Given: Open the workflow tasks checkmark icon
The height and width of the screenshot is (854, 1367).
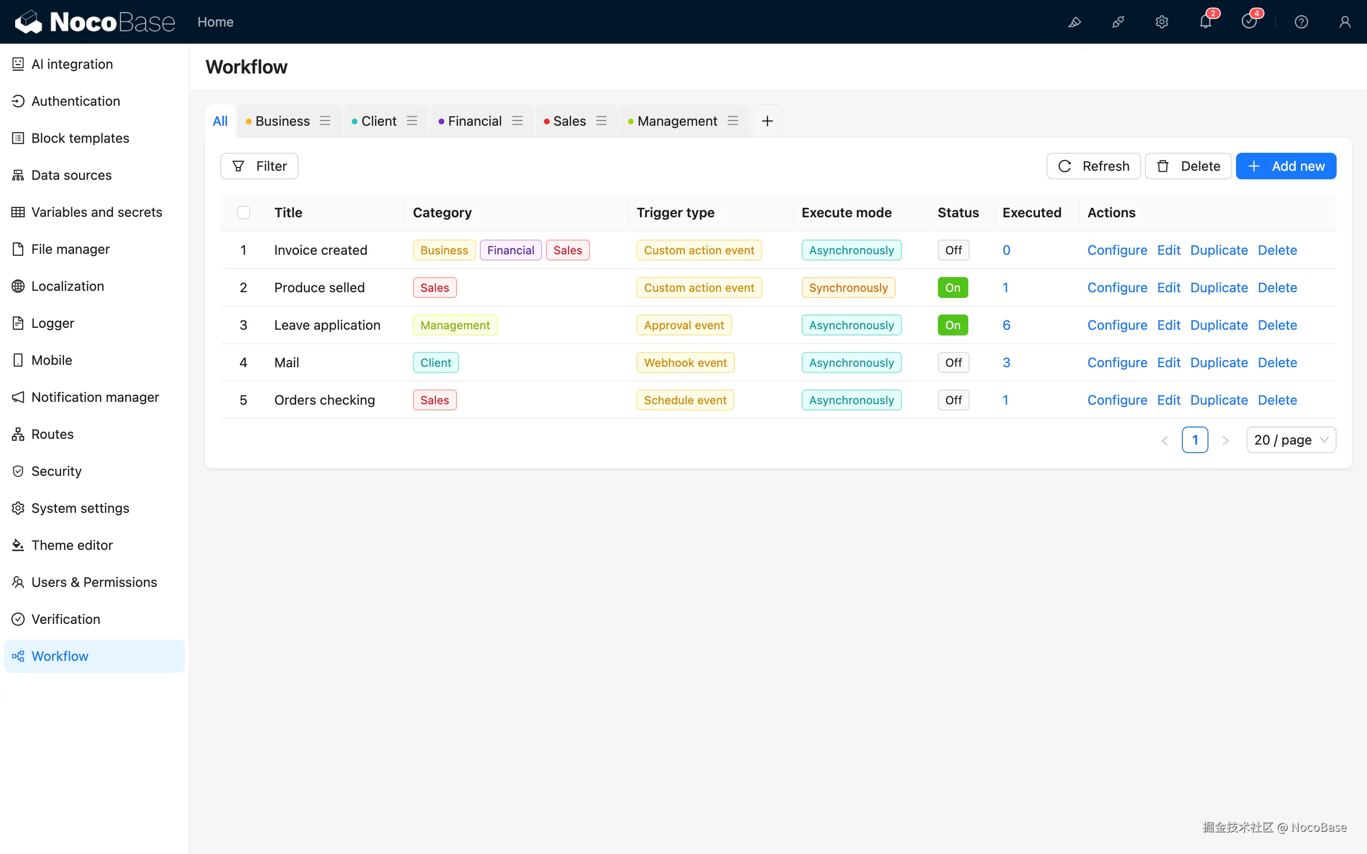Looking at the screenshot, I should (x=1249, y=22).
